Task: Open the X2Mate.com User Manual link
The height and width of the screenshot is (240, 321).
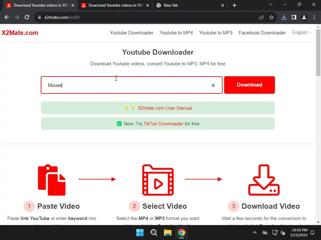Action: [165, 108]
